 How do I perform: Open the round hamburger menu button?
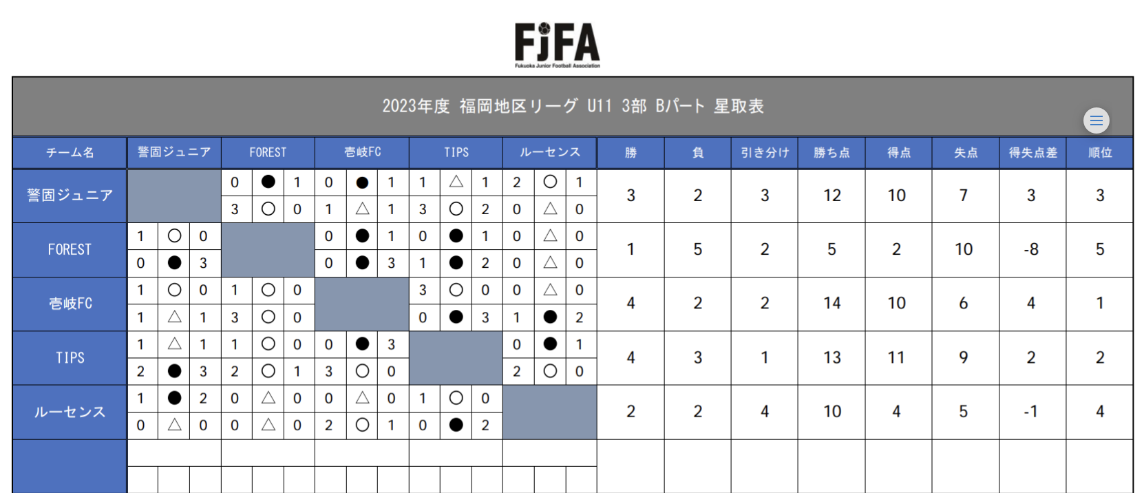click(x=1096, y=120)
